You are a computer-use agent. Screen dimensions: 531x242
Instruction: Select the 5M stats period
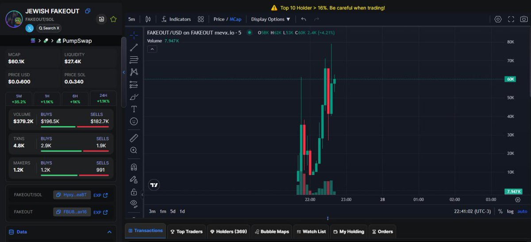[x=19, y=98]
